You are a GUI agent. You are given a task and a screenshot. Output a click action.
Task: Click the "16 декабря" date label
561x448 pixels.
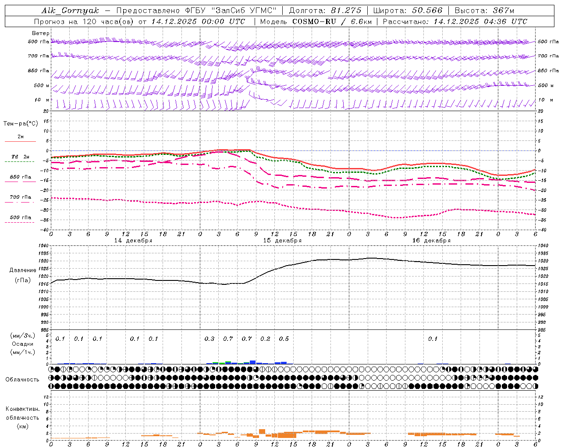click(431, 241)
